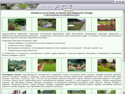Open the striped lawn border thumbnail
The width and height of the screenshot is (125, 94).
coord(47,65)
